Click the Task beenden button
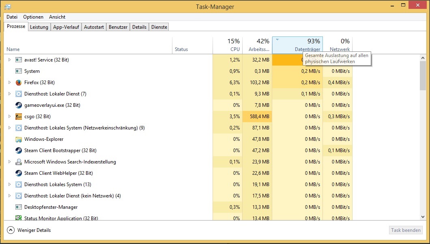The height and width of the screenshot is (244, 430). coord(406,230)
